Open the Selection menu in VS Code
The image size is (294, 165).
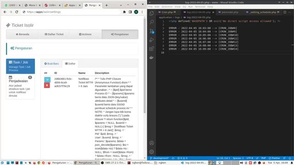click(167, 6)
